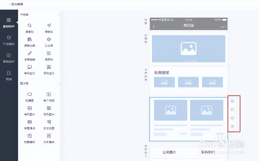The image size is (259, 161).
Task: Select the 导航栏 component icon
Action: pyautogui.click(x=48, y=25)
